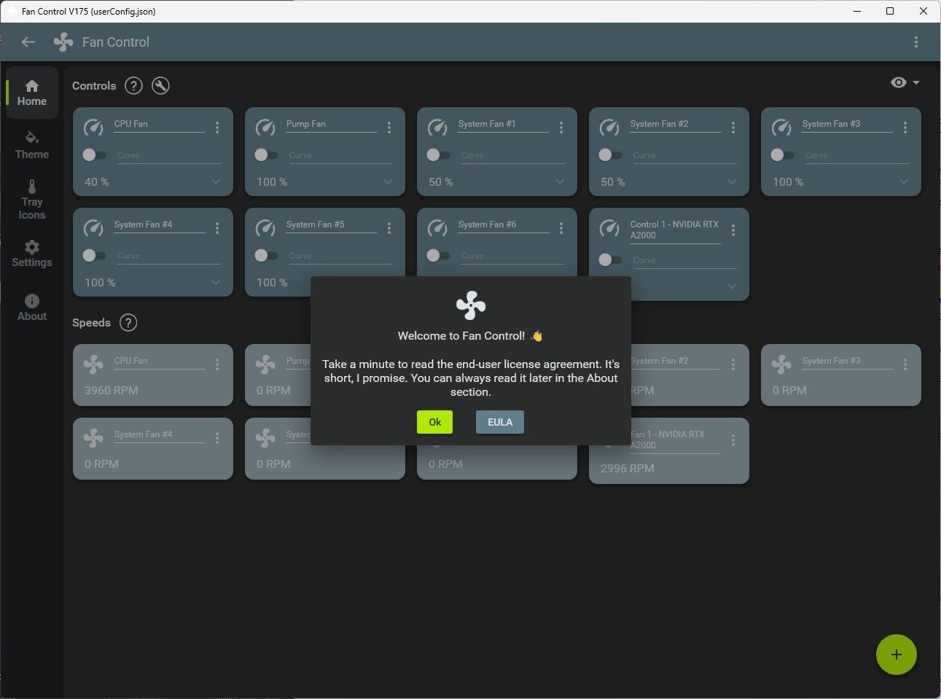Expand System Fan #4 control card chevron

point(216,282)
